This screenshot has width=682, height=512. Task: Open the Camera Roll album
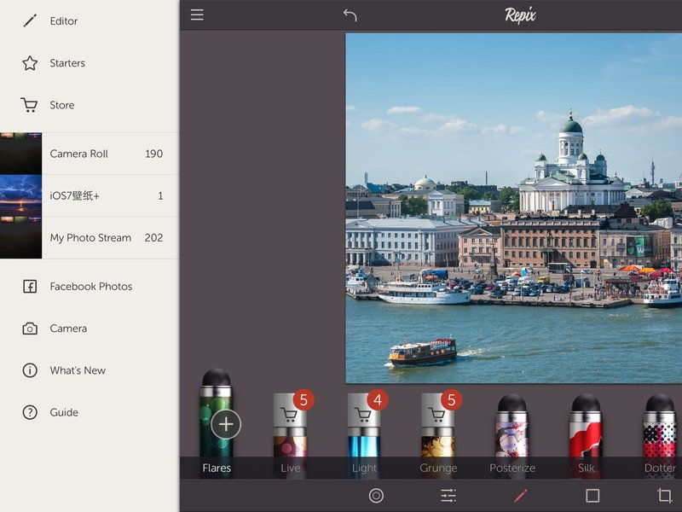pos(90,154)
